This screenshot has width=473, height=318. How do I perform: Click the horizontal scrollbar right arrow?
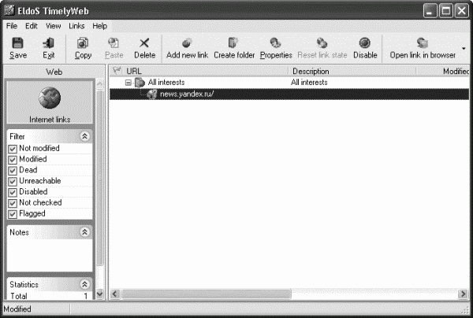463,294
